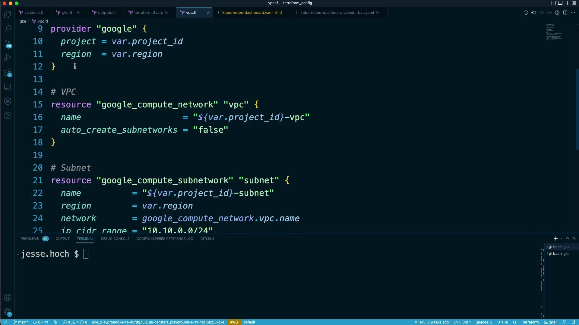This screenshot has width=579, height=325.
Task: Open the Search view in activity bar
Action: coord(8,29)
